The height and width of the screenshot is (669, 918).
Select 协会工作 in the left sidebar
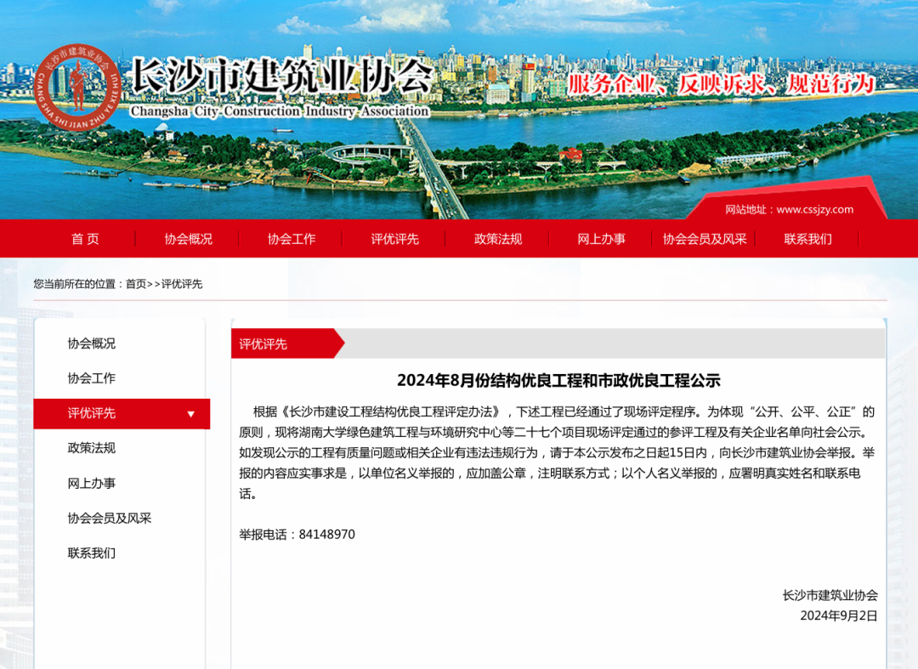tap(92, 378)
